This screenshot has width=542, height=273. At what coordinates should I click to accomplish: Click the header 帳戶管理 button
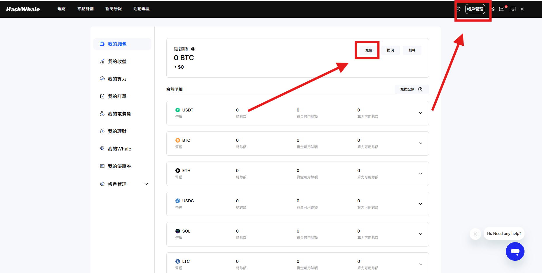[475, 9]
